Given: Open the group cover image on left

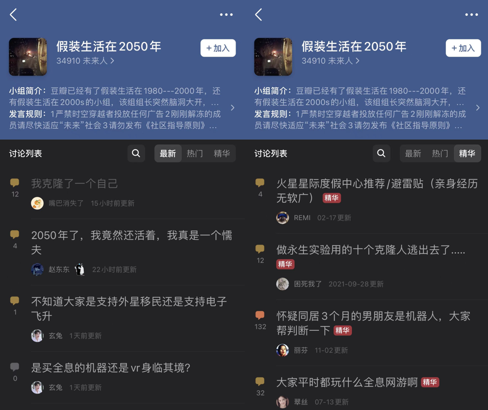Looking at the screenshot, I should (28, 57).
